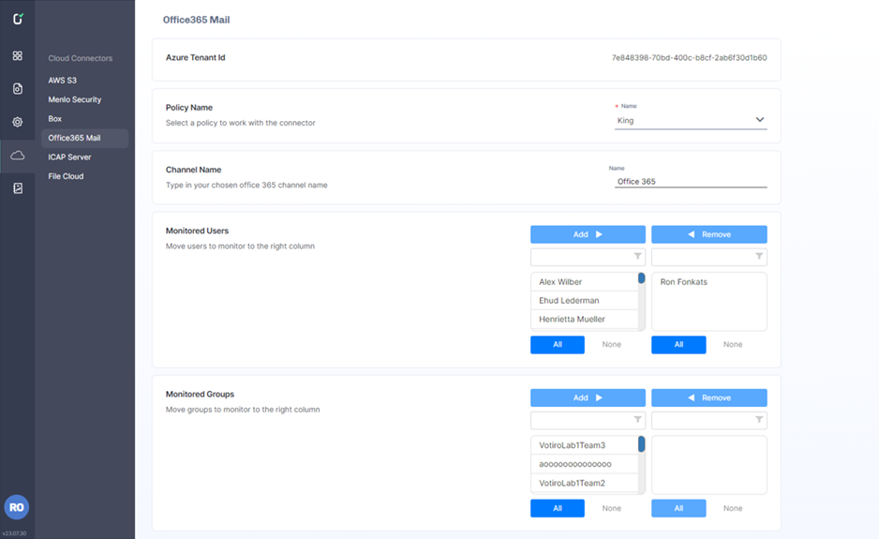The width and height of the screenshot is (879, 539).
Task: Click filter icon in left Monitored Groups field
Action: click(637, 420)
